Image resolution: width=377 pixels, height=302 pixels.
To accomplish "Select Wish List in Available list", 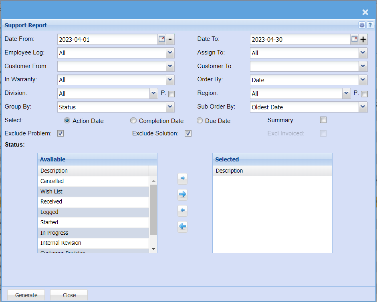I will 94,191.
